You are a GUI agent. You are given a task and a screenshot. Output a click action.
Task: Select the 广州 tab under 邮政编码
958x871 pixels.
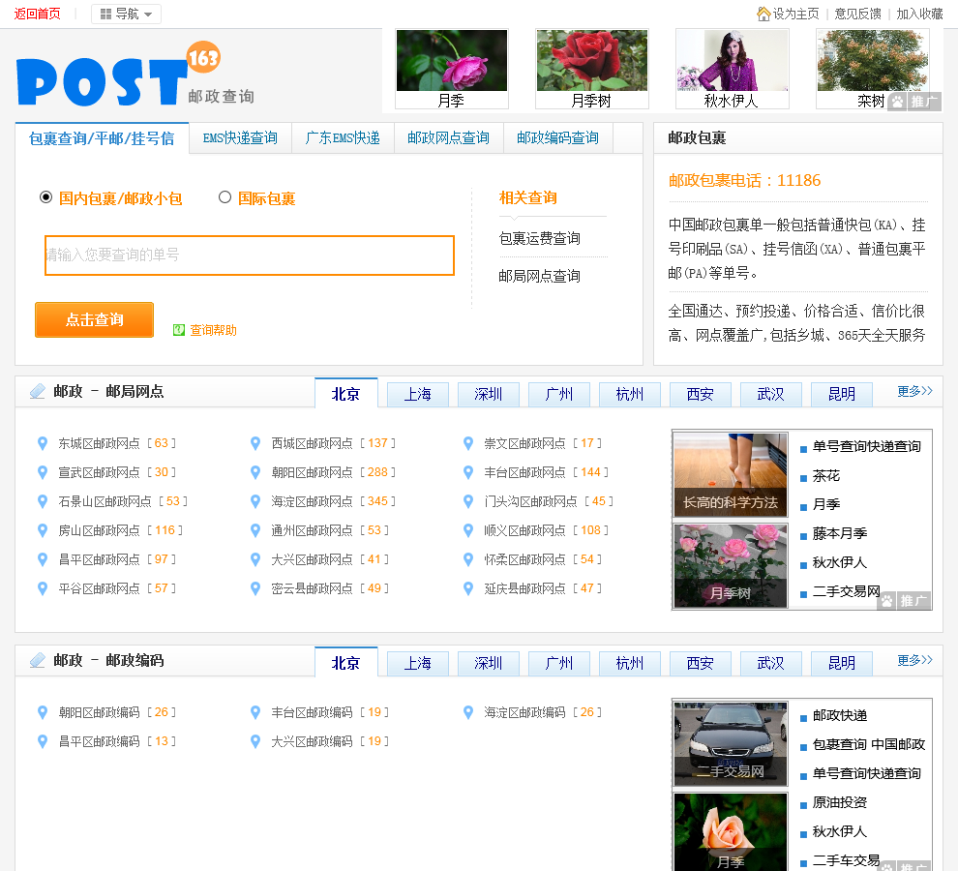pos(559,663)
